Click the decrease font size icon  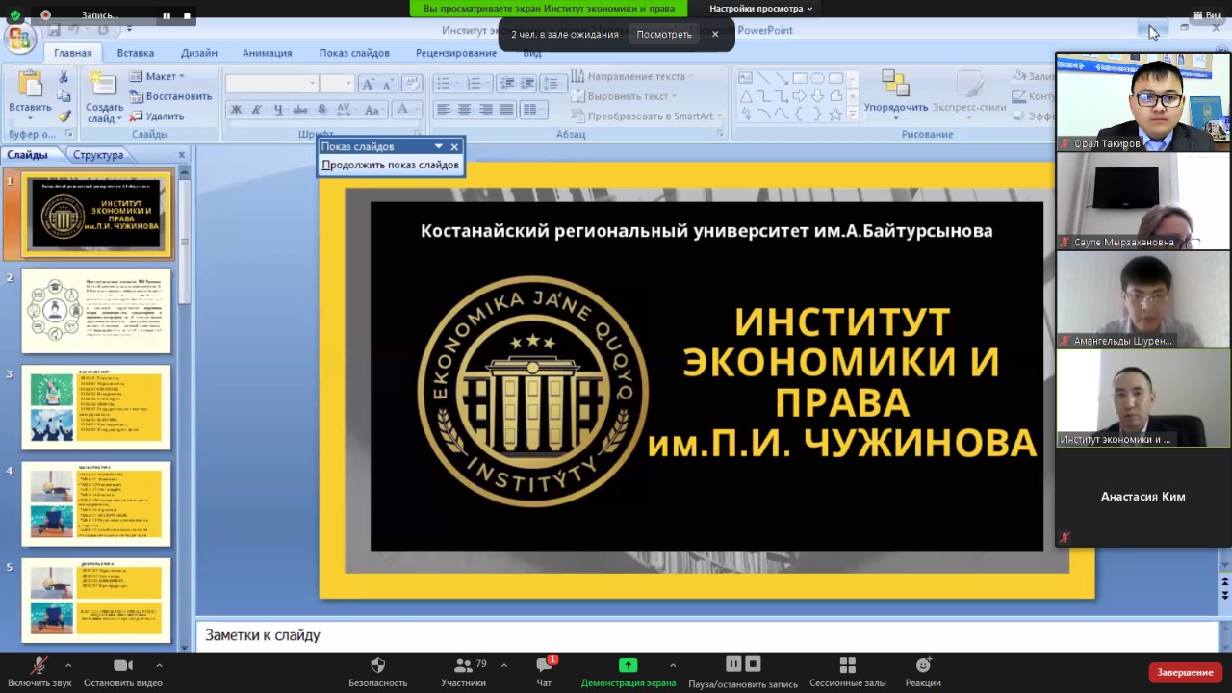[x=387, y=84]
